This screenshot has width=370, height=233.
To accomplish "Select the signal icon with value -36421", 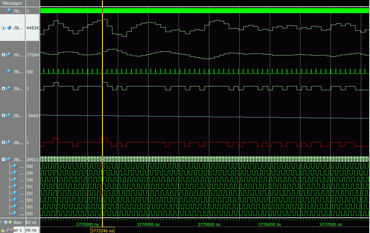I will click(9, 115).
